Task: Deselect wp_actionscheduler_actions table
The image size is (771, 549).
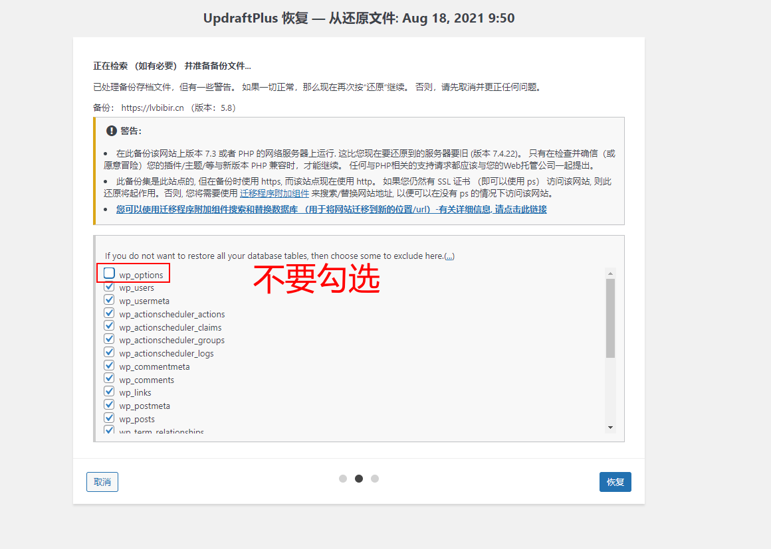Action: click(109, 313)
